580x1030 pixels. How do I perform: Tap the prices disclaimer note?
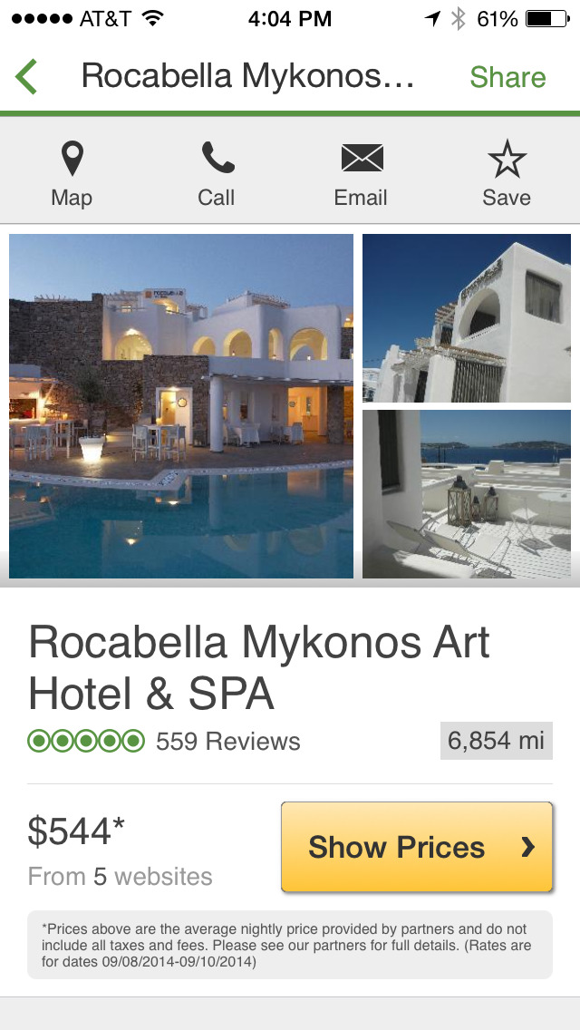coord(290,946)
